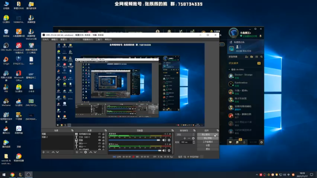317x178 pixels.
Task: Open source properties gear in Sources panel
Action: [86, 152]
